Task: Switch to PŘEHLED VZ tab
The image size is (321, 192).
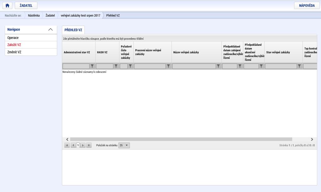Action: tap(73, 30)
